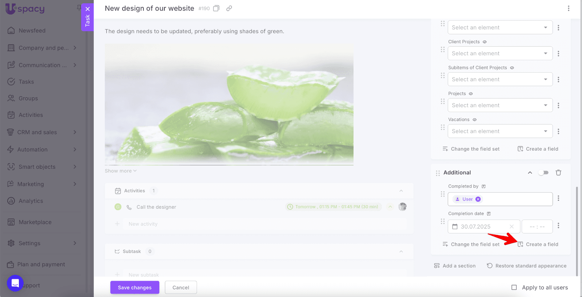Screen dimensions: 582x297
Task: Remove User tag from Completed by
Action: coord(478,199)
